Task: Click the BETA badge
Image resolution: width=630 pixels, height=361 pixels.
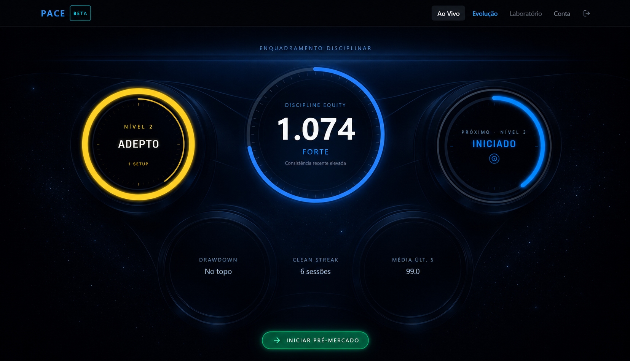Action: 80,13
